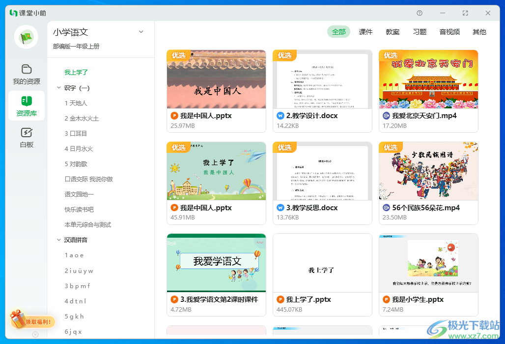The height and width of the screenshot is (344, 505).
Task: Collapse the 汉语拼音 tree section
Action: (58, 240)
